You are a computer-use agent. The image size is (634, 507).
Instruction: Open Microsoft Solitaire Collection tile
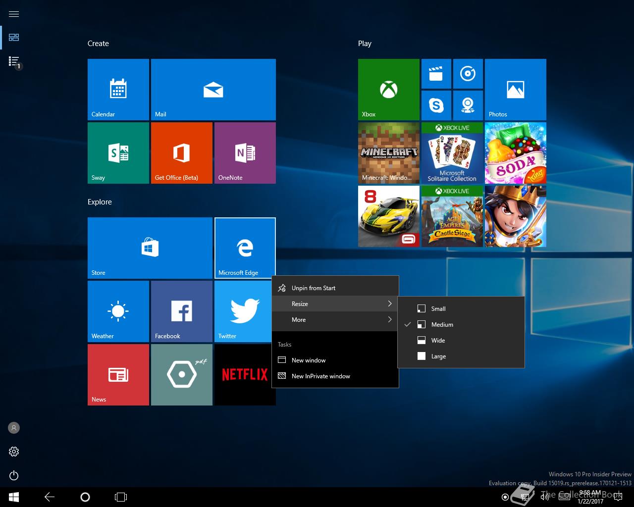[x=452, y=153]
